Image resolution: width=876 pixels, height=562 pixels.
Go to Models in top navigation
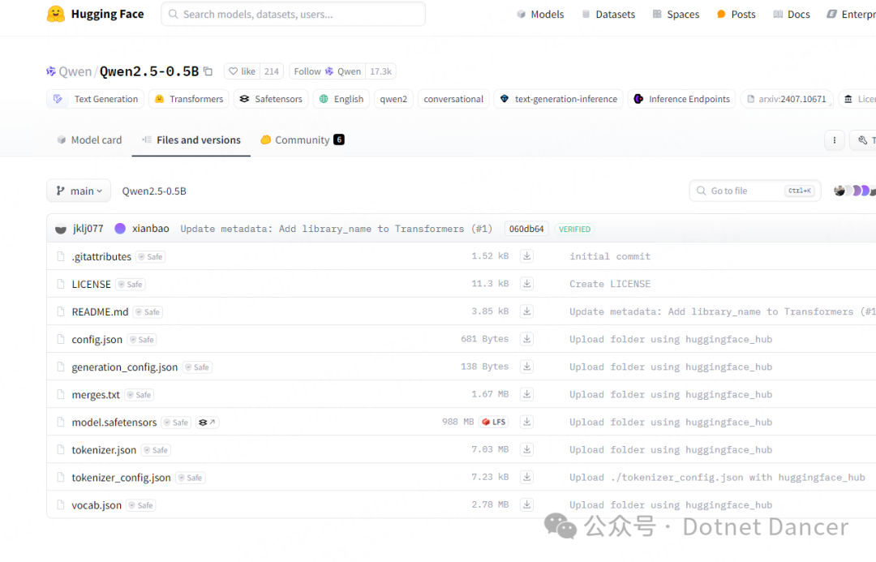click(x=540, y=15)
